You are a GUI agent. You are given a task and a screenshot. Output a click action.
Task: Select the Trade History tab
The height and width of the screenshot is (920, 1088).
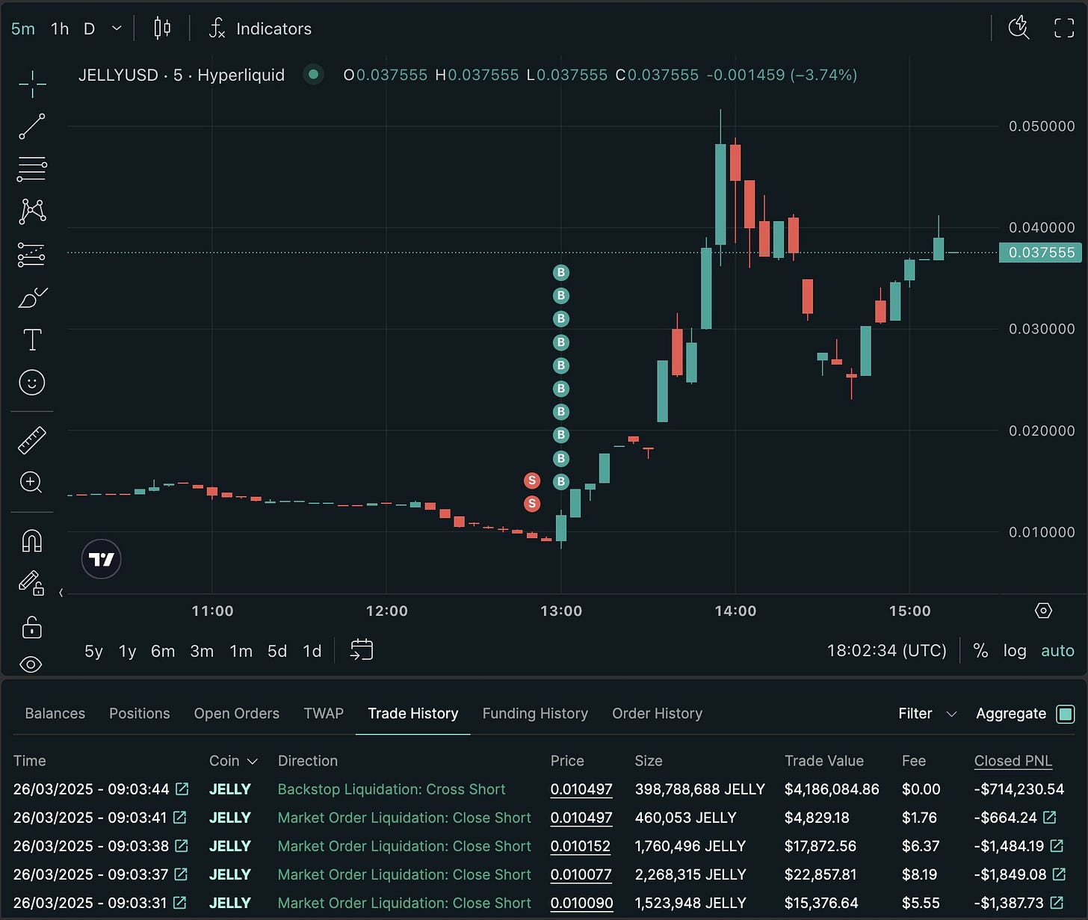(413, 713)
